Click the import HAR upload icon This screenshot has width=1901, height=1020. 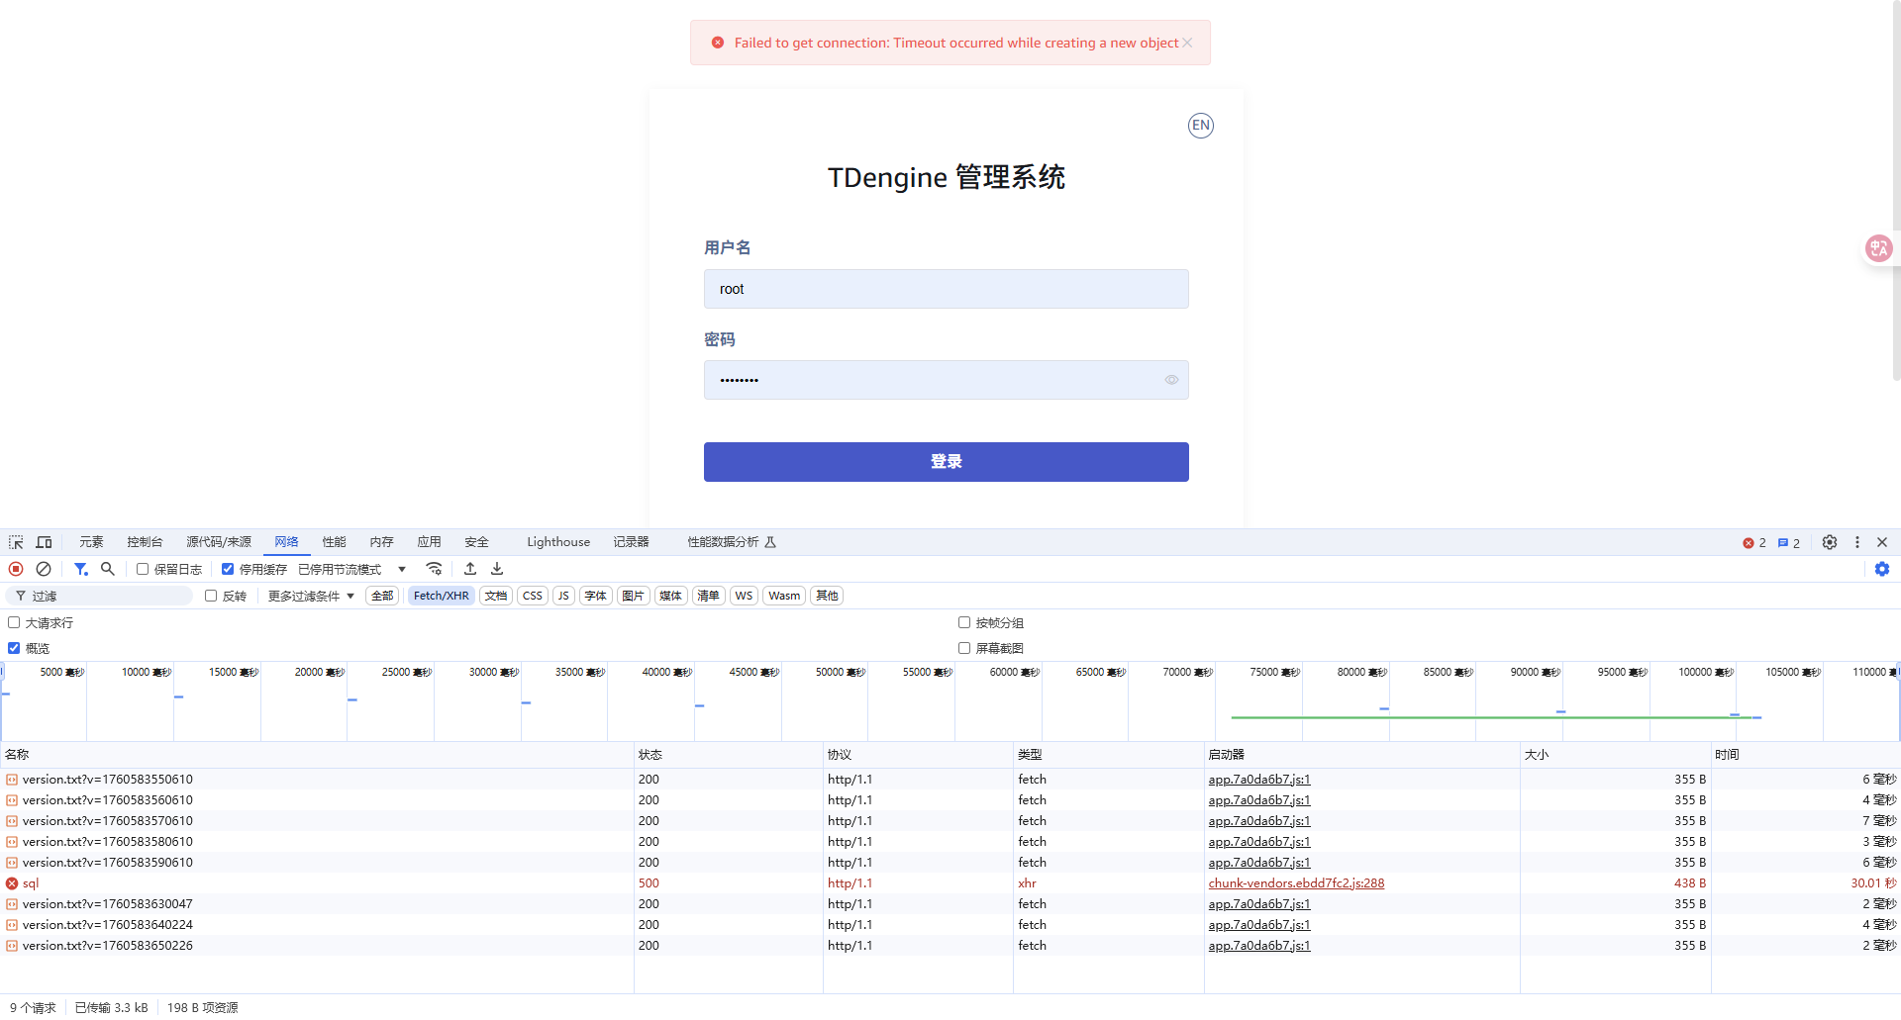[470, 569]
